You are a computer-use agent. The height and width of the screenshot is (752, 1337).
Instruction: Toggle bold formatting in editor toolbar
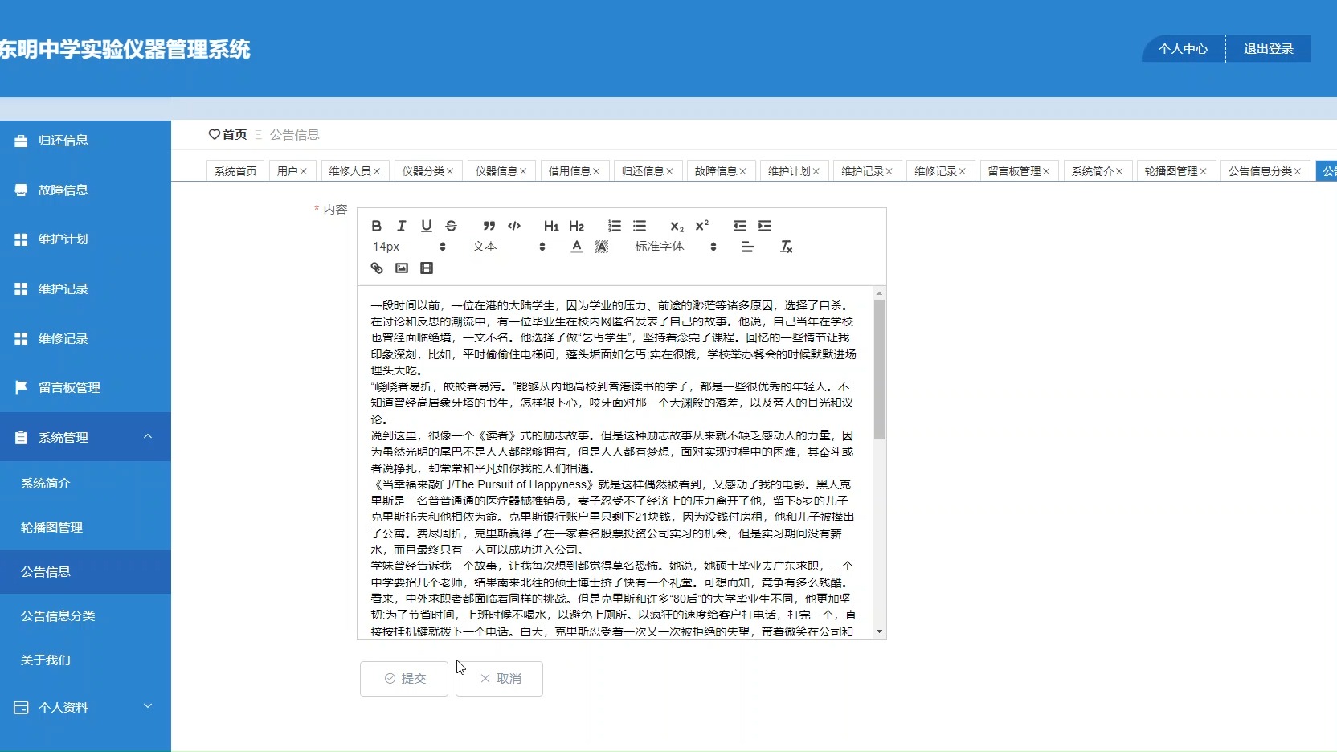point(376,226)
